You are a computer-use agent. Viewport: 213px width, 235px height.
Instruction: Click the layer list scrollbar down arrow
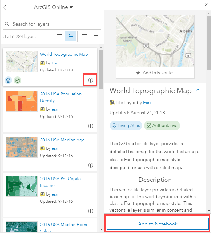click(101, 229)
